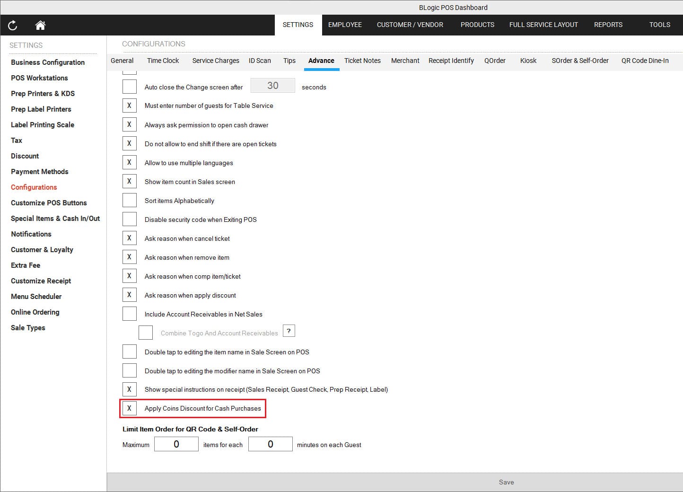683x492 pixels.
Task: Open the EMPLOYEE menu
Action: 345,25
